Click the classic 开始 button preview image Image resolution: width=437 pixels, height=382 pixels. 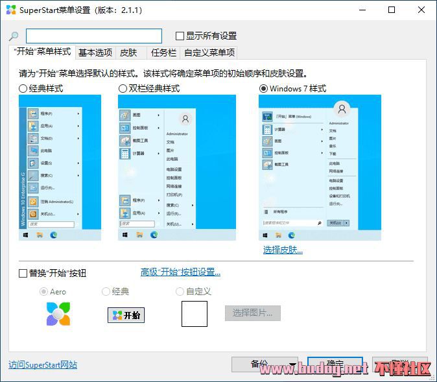pos(126,315)
